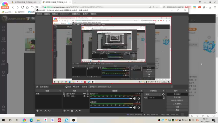Select the text (GDI+) source row
This screenshot has height=123, width=218.
click(76, 96)
